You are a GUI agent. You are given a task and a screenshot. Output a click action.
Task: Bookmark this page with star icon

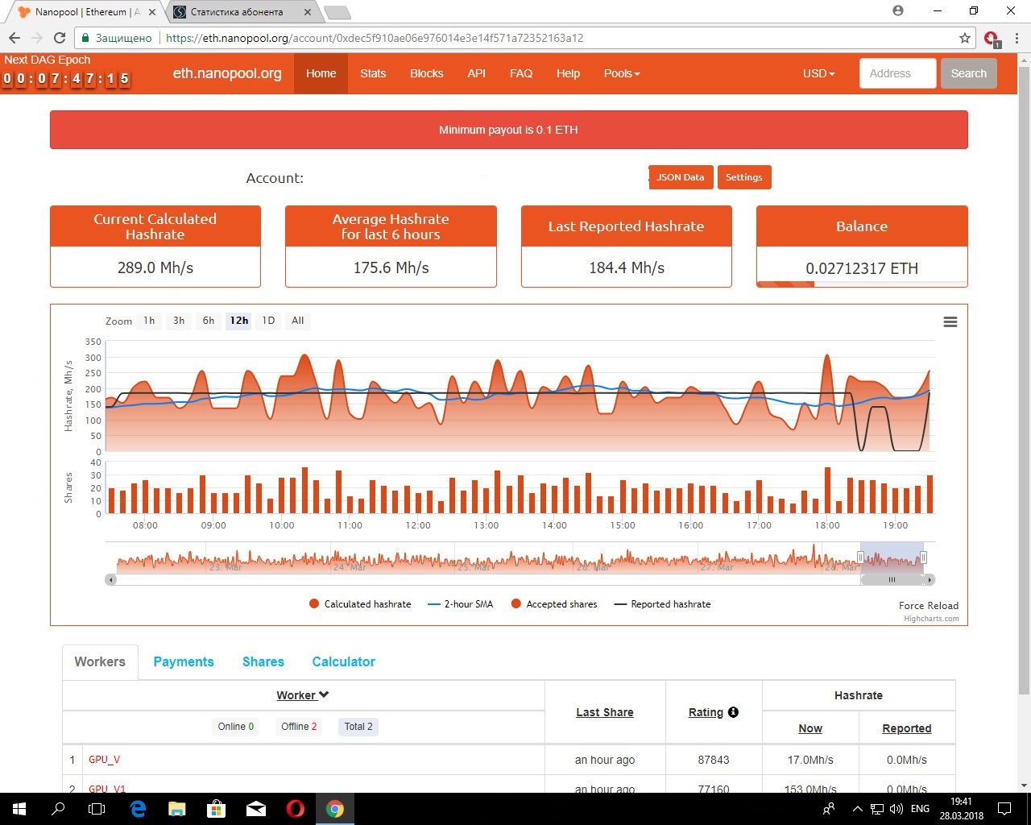(965, 38)
